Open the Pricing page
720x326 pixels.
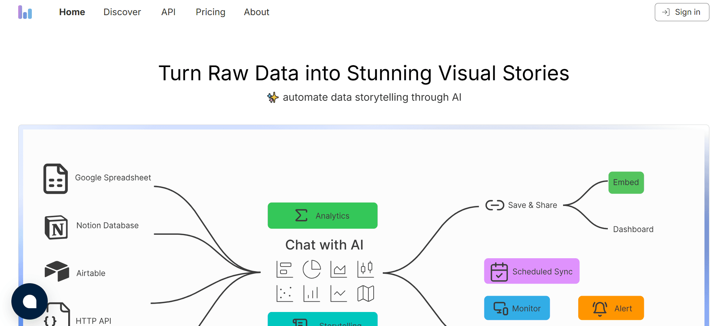(210, 12)
